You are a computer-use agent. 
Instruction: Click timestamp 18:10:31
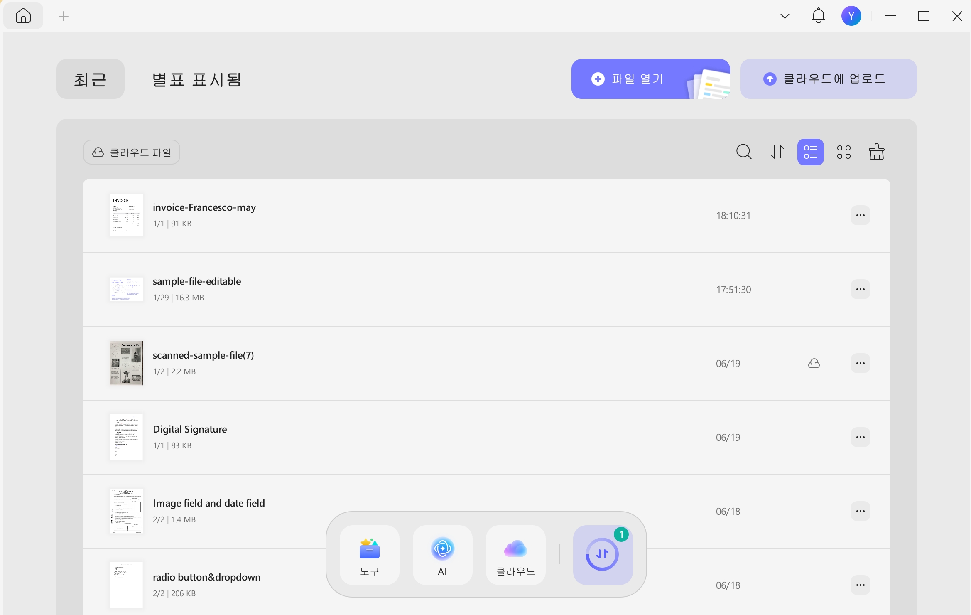[x=733, y=216]
